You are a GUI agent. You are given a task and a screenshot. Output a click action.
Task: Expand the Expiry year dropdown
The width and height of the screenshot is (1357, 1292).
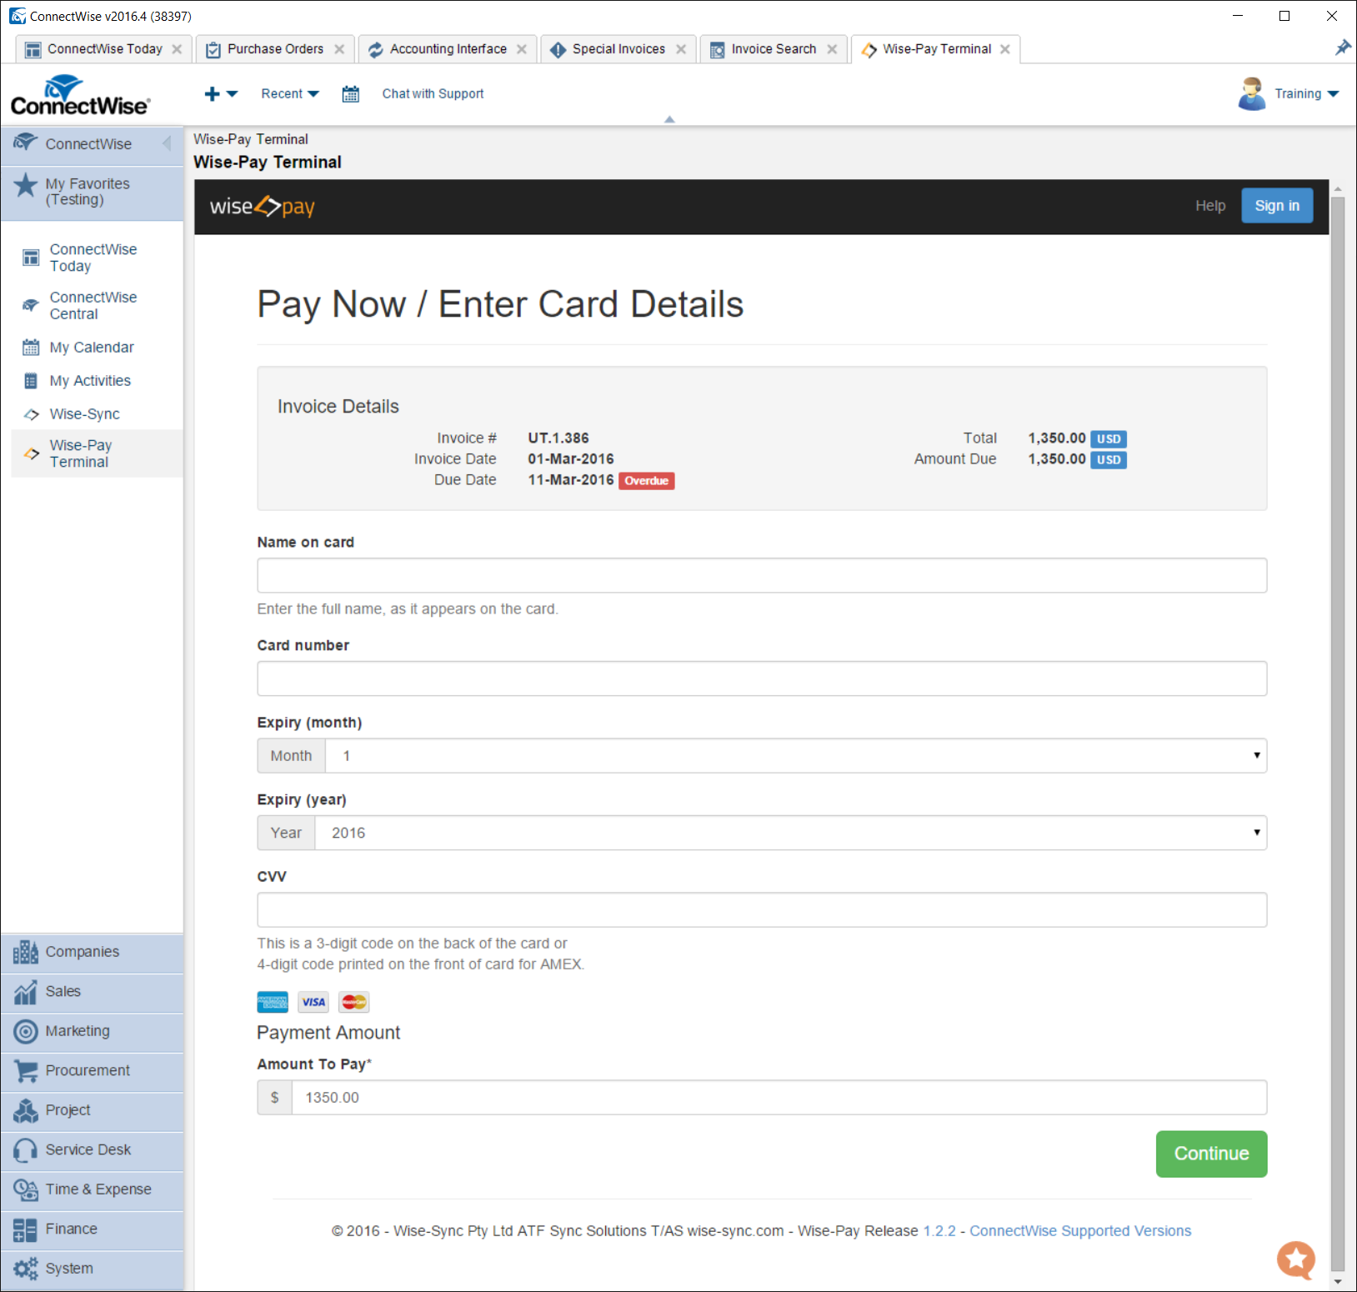click(x=790, y=834)
